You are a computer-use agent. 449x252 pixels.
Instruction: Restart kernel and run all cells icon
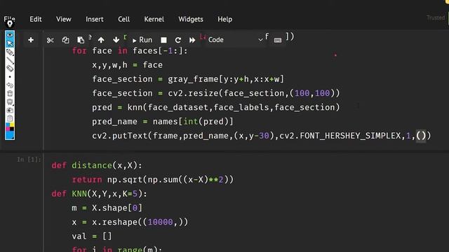click(192, 41)
